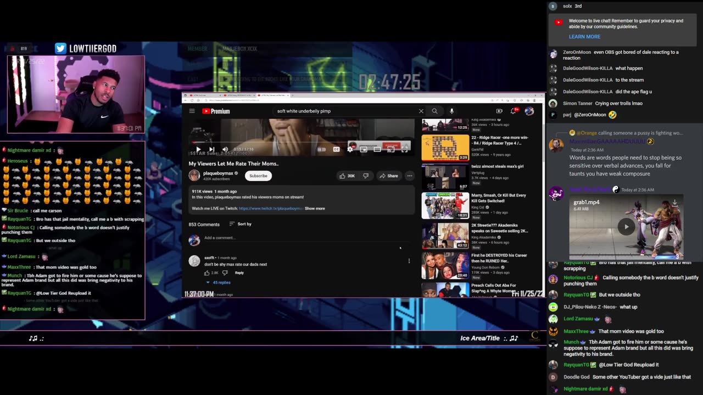Play the paused YouTube video
This screenshot has height=395, width=703.
click(198, 149)
